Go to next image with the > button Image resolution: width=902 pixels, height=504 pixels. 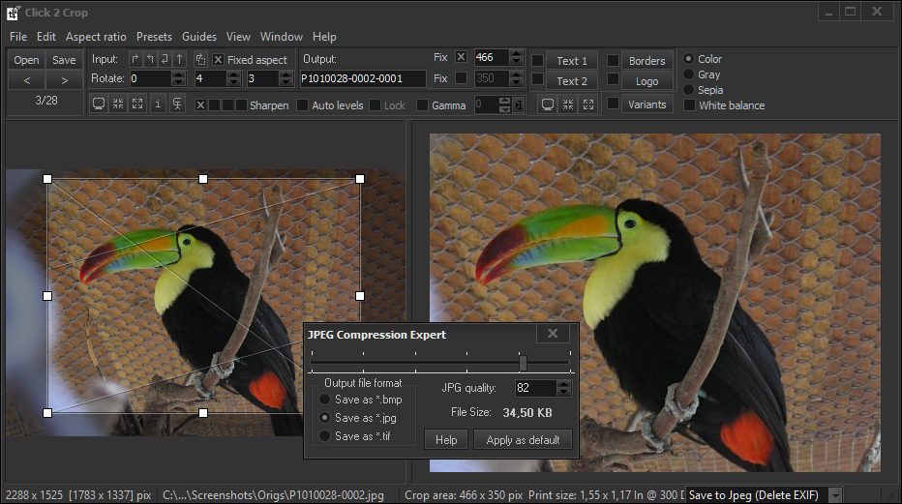coord(64,80)
